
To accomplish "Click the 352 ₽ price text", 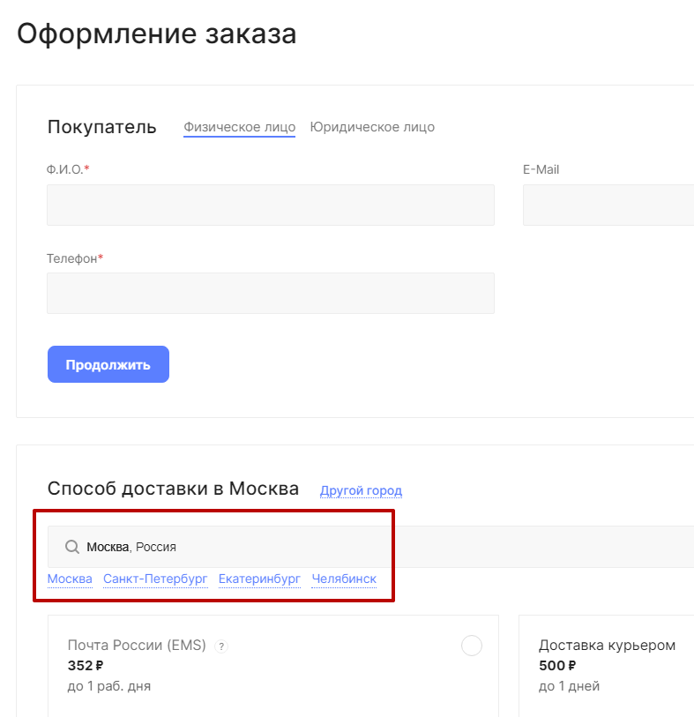I will [86, 666].
